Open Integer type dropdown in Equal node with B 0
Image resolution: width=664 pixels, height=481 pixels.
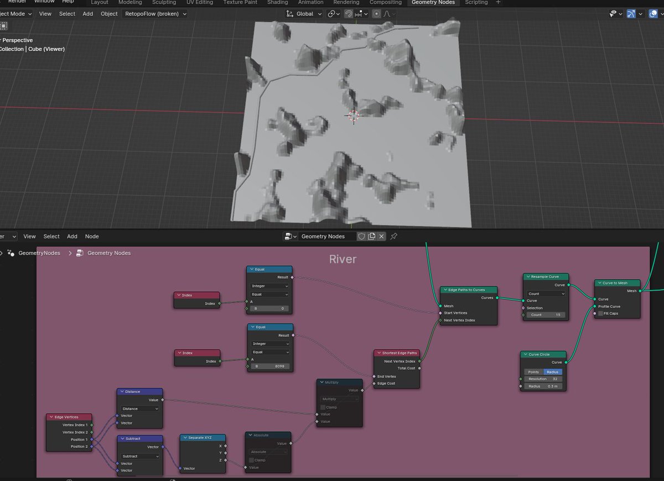[269, 286]
